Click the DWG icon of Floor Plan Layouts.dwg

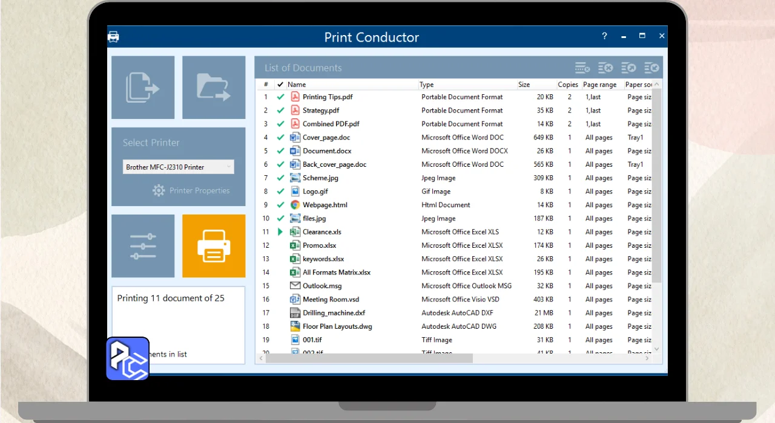click(295, 326)
